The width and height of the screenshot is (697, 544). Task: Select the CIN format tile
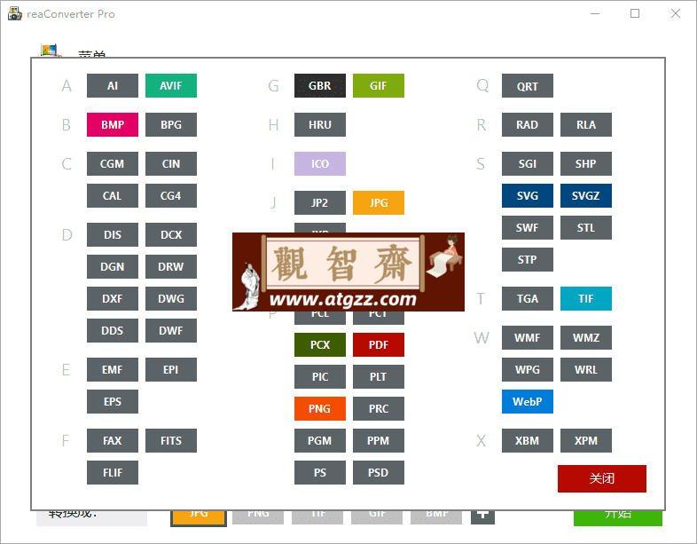[171, 163]
